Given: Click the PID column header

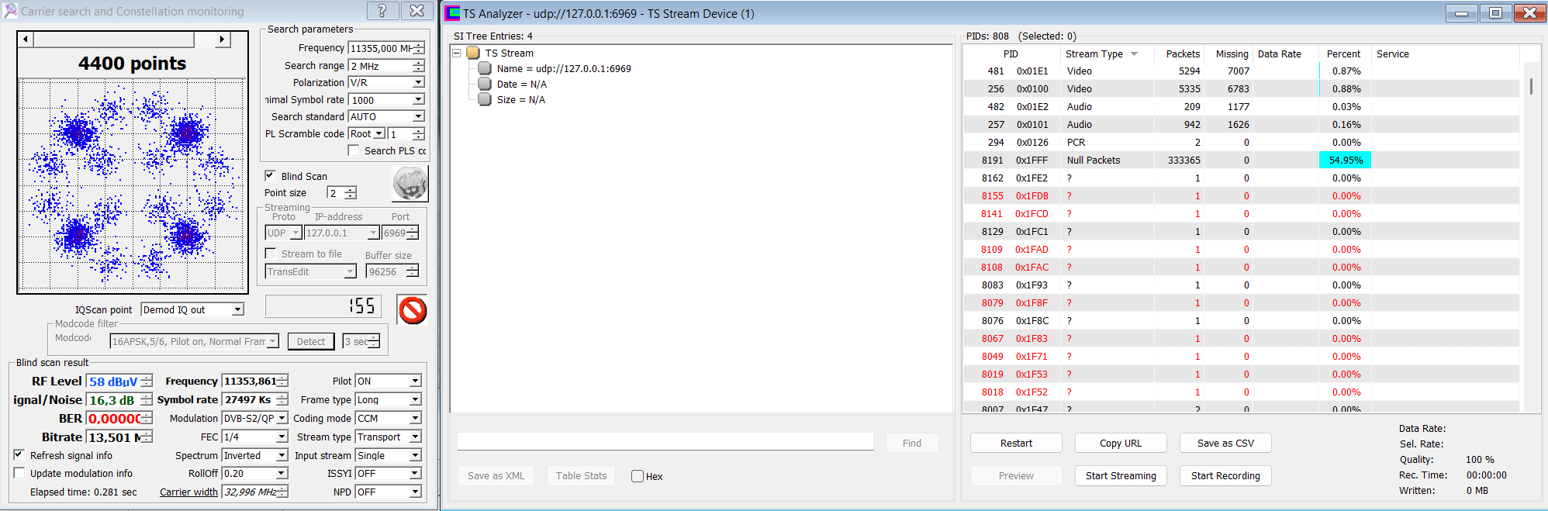Looking at the screenshot, I should 1011,54.
